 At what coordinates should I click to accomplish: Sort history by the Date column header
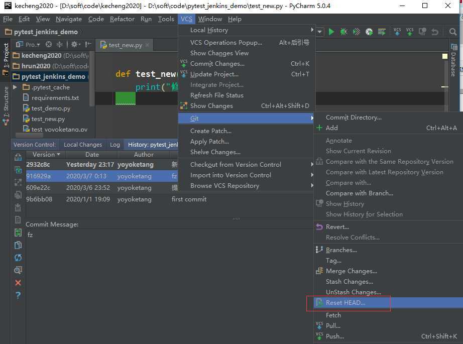(x=92, y=155)
